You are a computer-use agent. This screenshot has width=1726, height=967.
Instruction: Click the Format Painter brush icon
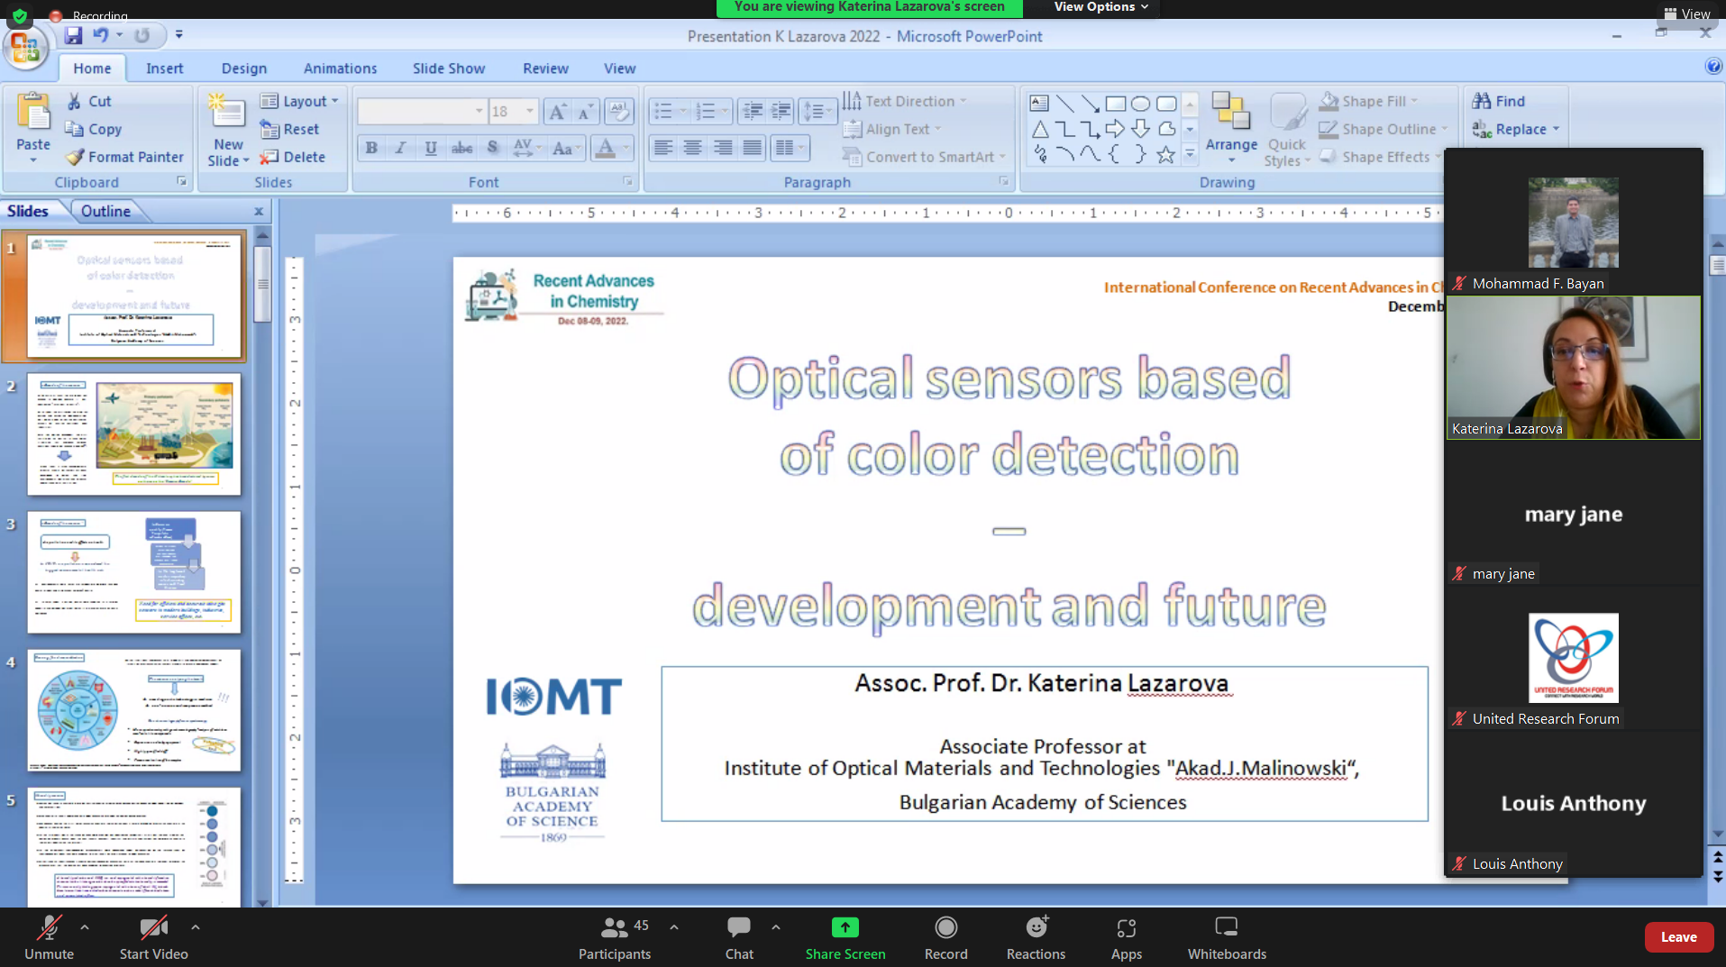[x=76, y=157]
